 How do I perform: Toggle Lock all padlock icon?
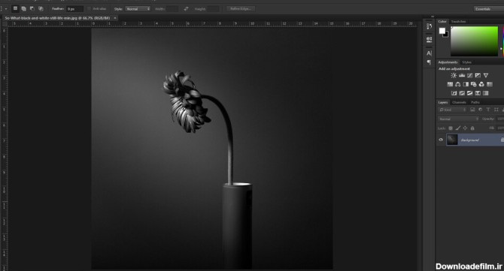click(x=472, y=128)
